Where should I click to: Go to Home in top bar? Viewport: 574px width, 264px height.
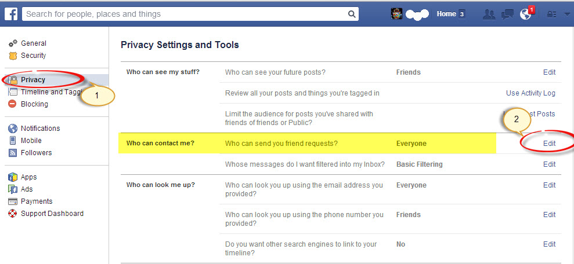[446, 14]
